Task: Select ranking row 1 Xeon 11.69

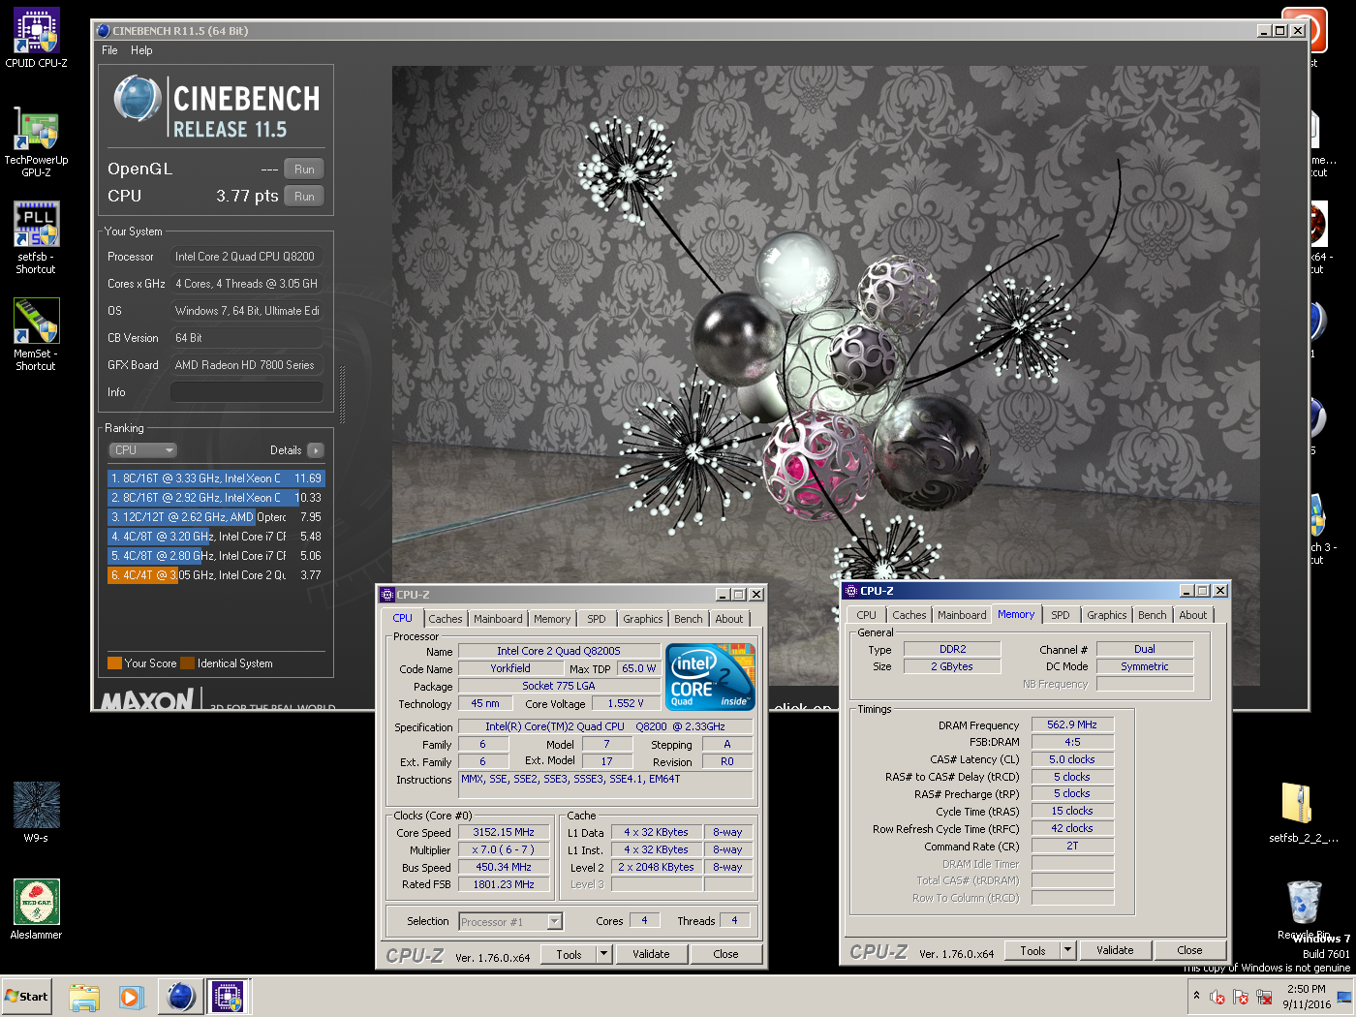Action: pos(216,478)
